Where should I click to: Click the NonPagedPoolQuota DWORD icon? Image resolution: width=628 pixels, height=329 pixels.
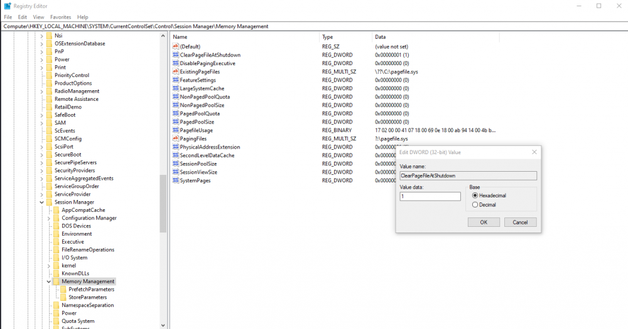tap(175, 97)
